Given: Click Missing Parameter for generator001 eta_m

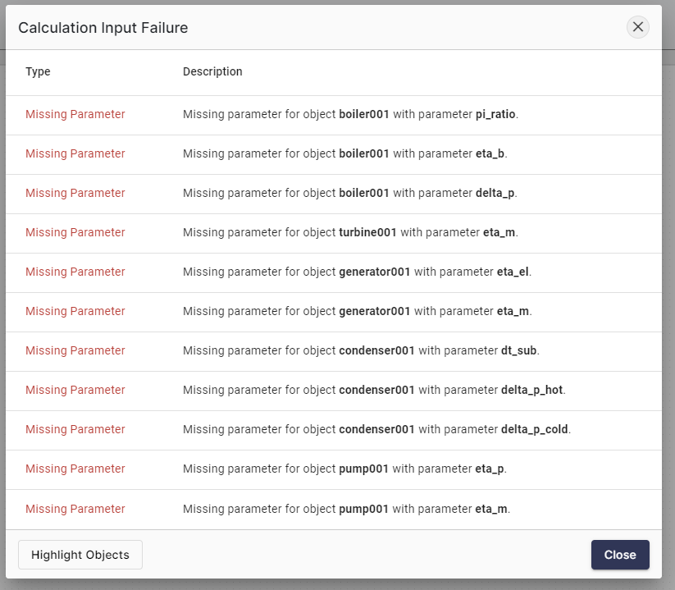Looking at the screenshot, I should pos(75,311).
